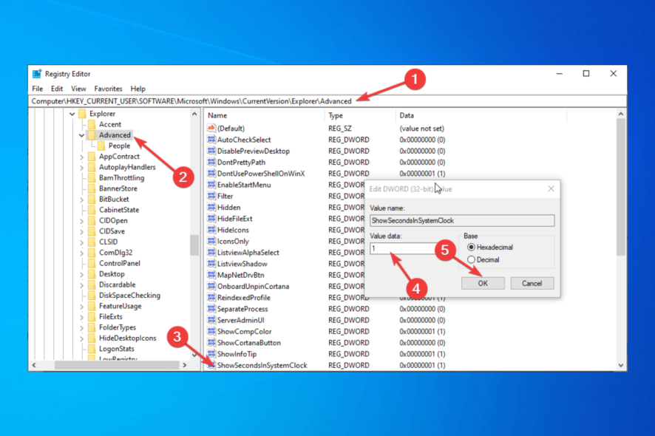The height and width of the screenshot is (436, 655).
Task: Open the Favorites menu
Action: (108, 88)
